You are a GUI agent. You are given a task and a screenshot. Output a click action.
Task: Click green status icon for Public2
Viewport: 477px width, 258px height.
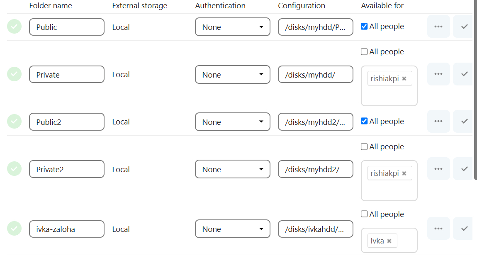14,122
